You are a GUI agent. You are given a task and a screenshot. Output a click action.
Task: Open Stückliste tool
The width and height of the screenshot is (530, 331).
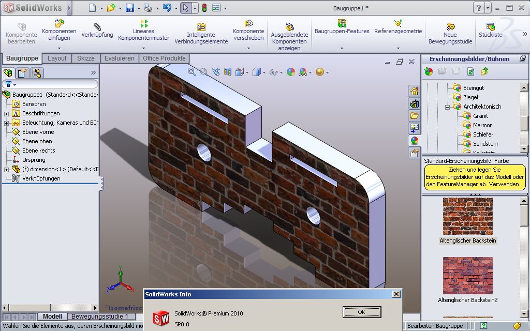pos(491,30)
